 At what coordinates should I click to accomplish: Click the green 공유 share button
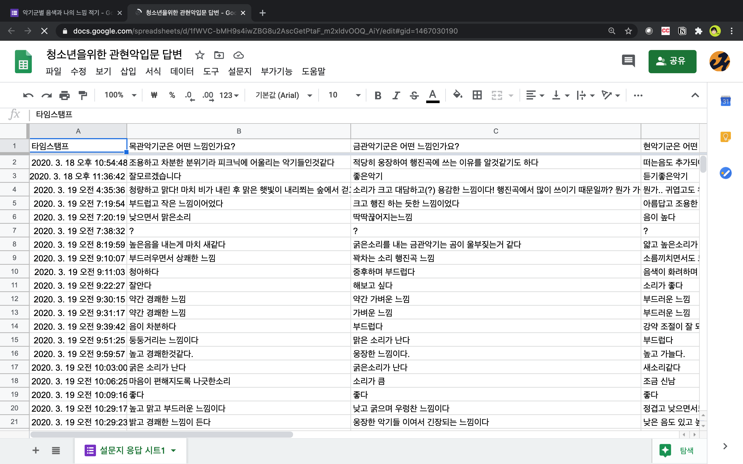[672, 61]
